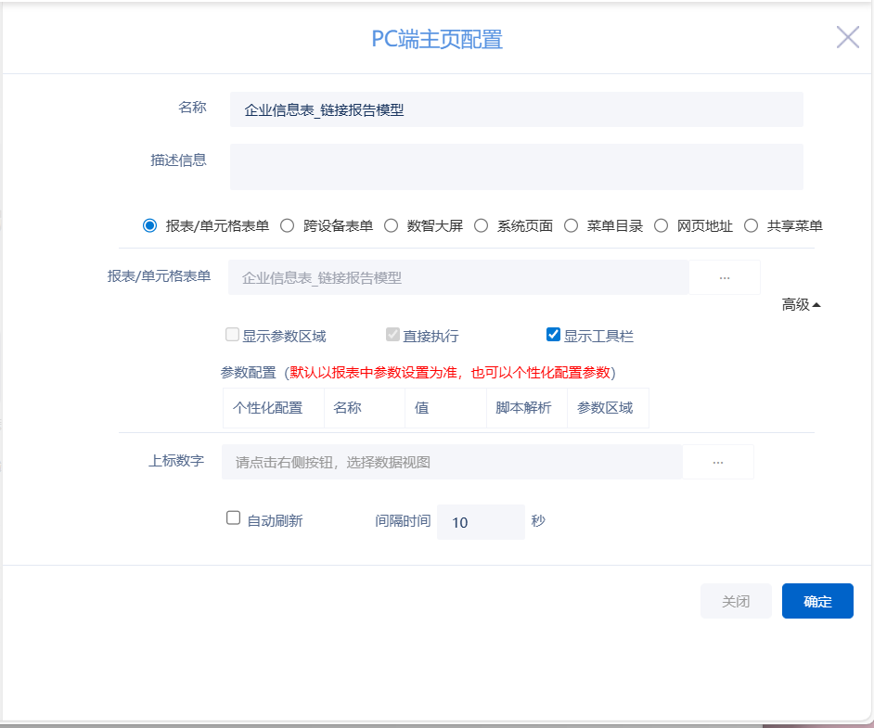Screen dimensions: 874x728
Task: Click the 名称 input field
Action: (x=516, y=109)
